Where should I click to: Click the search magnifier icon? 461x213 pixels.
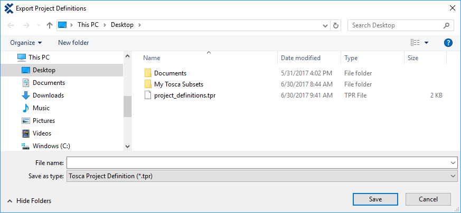click(446, 25)
